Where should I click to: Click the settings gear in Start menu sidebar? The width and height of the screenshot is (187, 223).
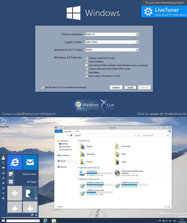[x=3, y=198]
